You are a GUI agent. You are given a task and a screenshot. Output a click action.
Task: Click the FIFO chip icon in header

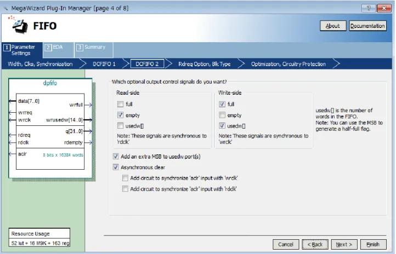coord(19,25)
